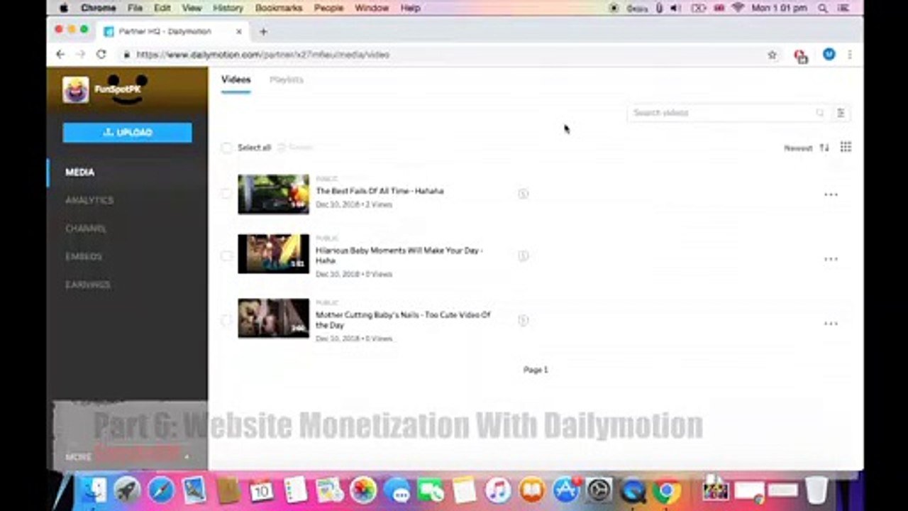Open thumbnail of Mother Cutting Baby's Nails
Image resolution: width=908 pixels, height=511 pixels.
click(x=273, y=318)
